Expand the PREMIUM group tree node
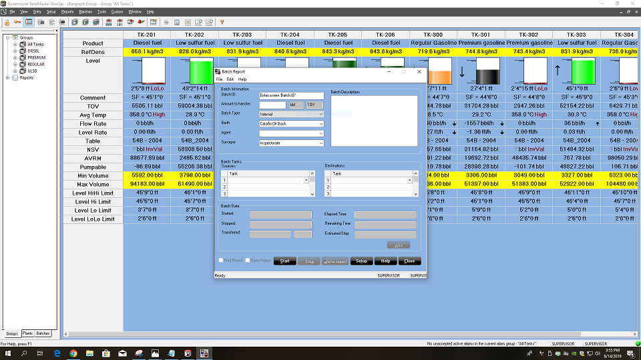 [15, 57]
